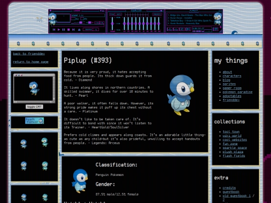Click the 'toggle CRT' button
The image size is (271, 203).
click(34, 107)
